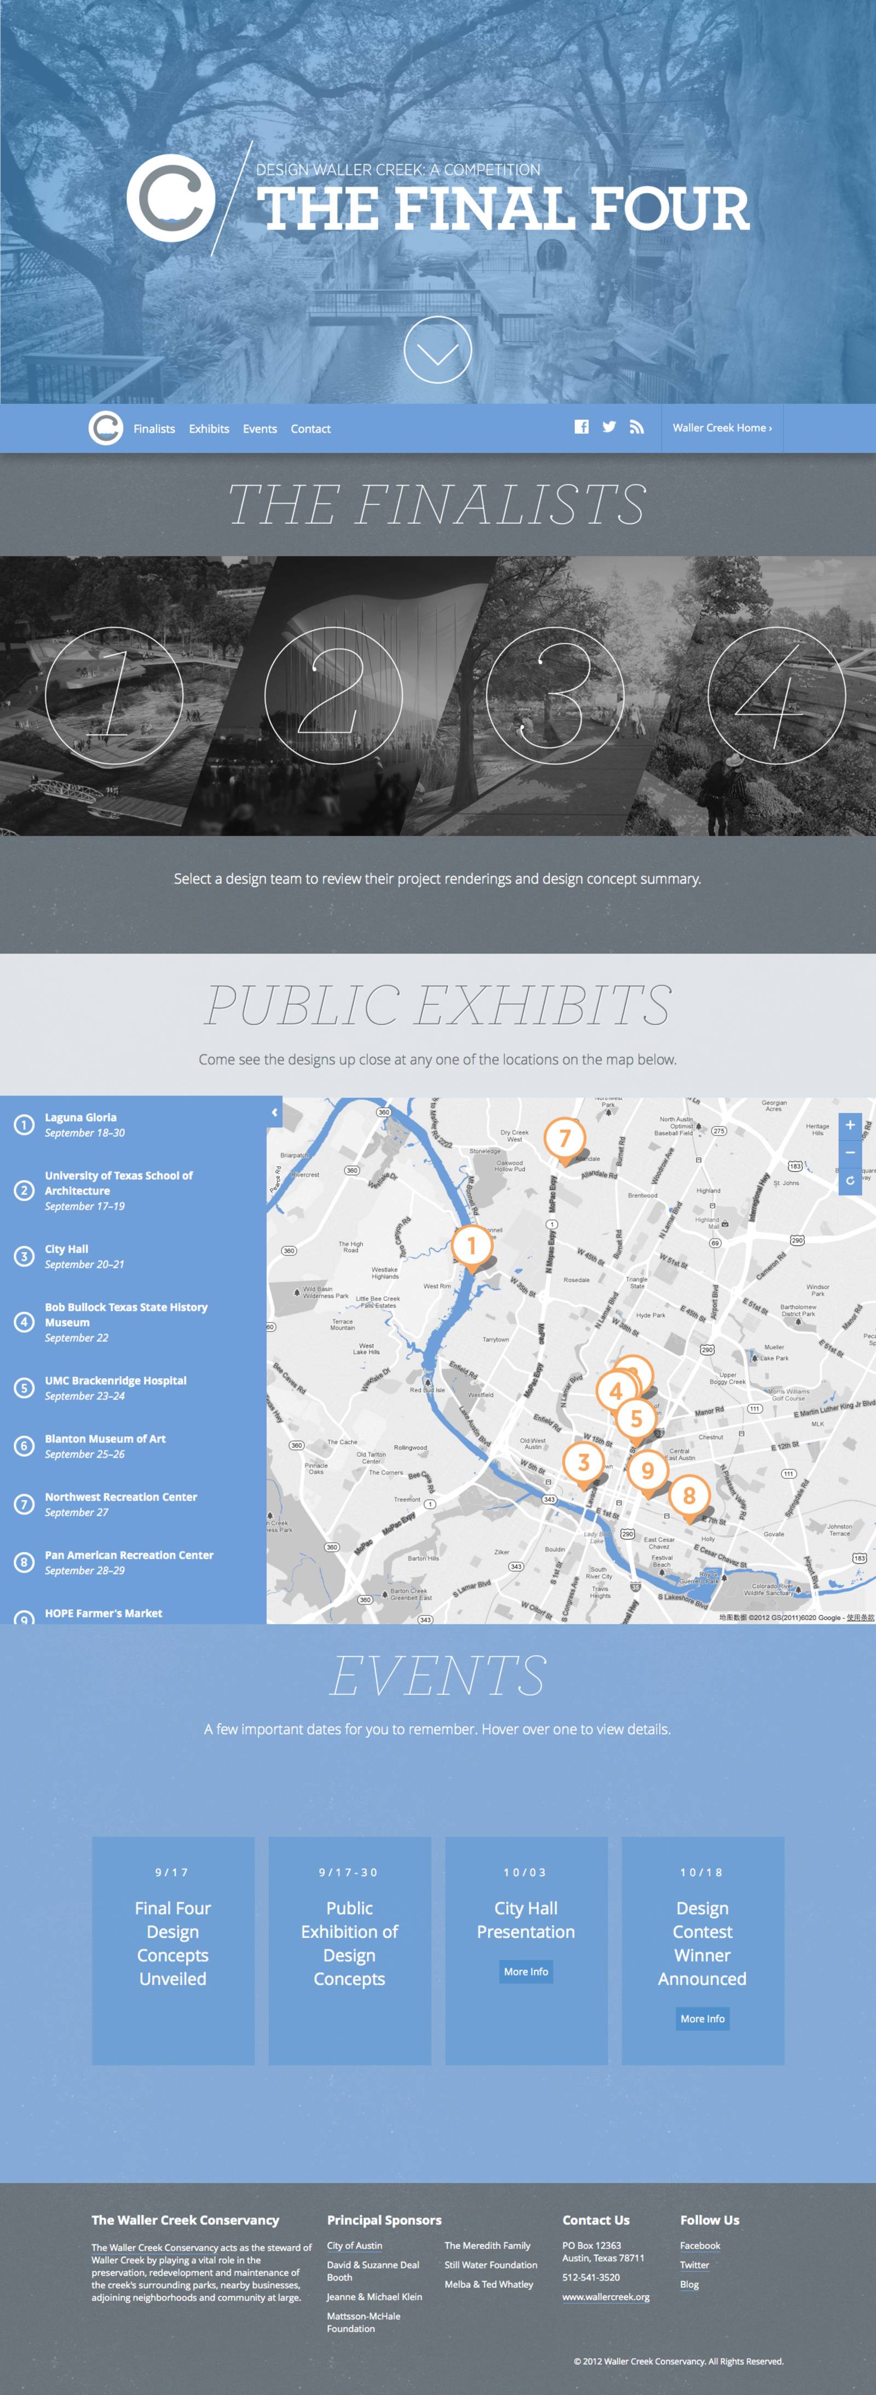
Task: Open the Twitter icon in the nav bar
Action: pyautogui.click(x=608, y=427)
